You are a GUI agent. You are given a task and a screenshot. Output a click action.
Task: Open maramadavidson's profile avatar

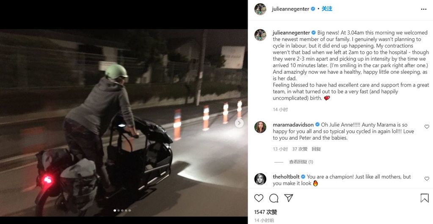pyautogui.click(x=260, y=127)
